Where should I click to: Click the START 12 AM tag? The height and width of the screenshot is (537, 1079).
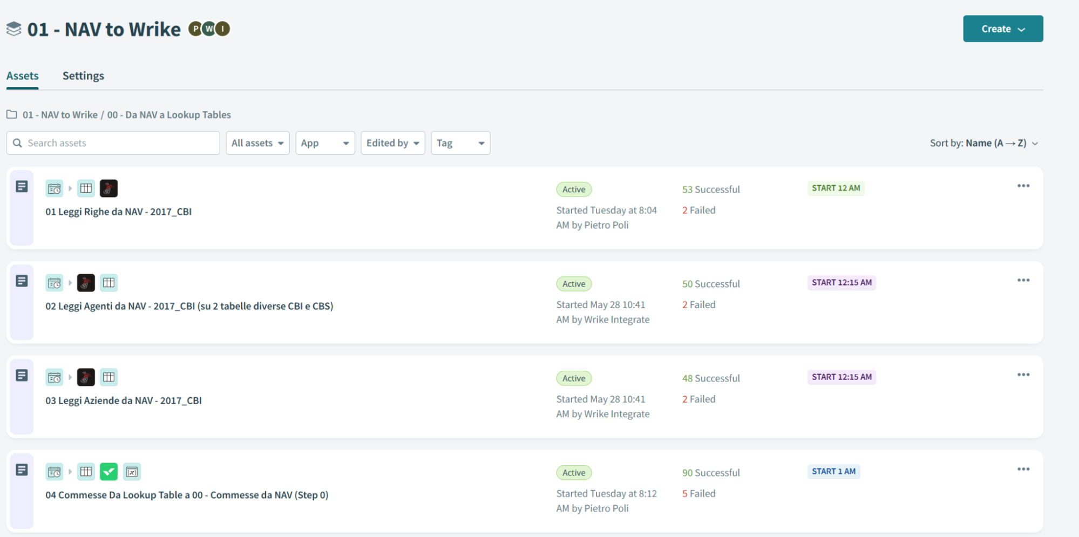click(x=836, y=188)
